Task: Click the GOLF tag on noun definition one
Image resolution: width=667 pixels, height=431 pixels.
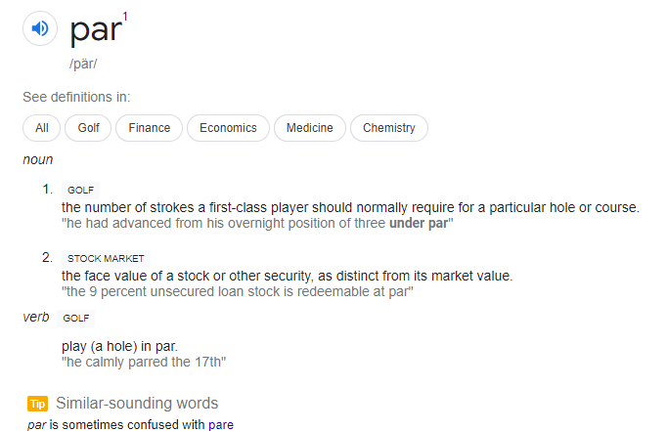Action: (x=80, y=191)
